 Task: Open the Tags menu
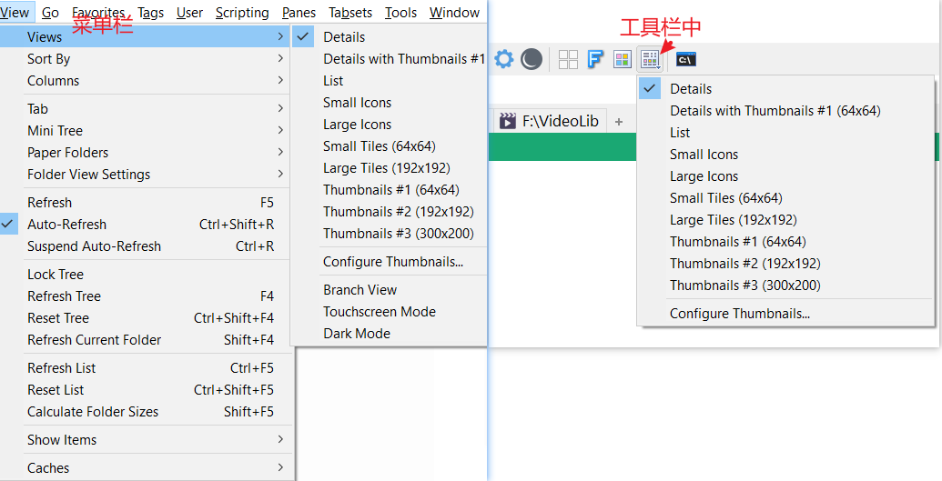coord(150,12)
